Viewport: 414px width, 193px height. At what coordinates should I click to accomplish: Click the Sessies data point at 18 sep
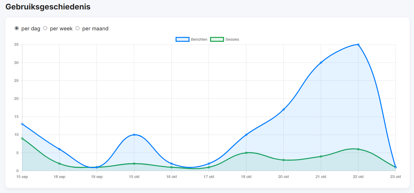point(59,164)
